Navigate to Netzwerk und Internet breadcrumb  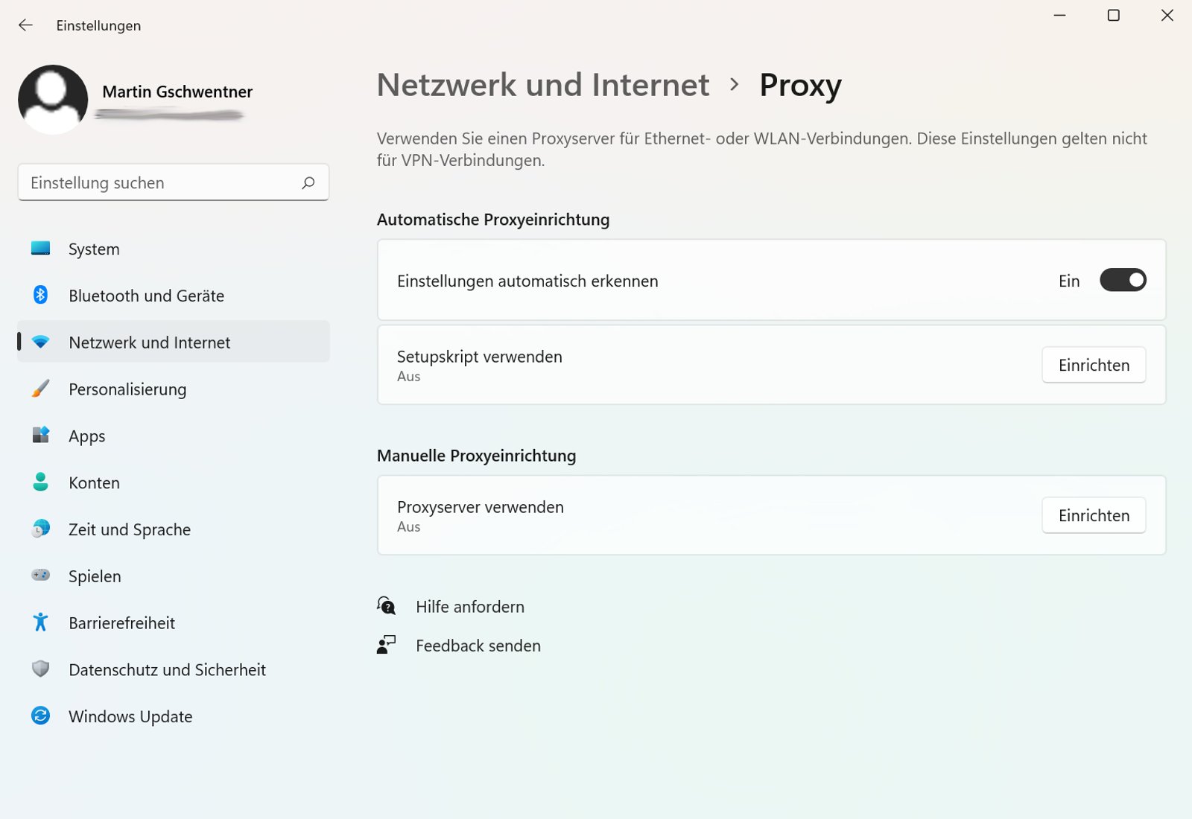(x=543, y=85)
